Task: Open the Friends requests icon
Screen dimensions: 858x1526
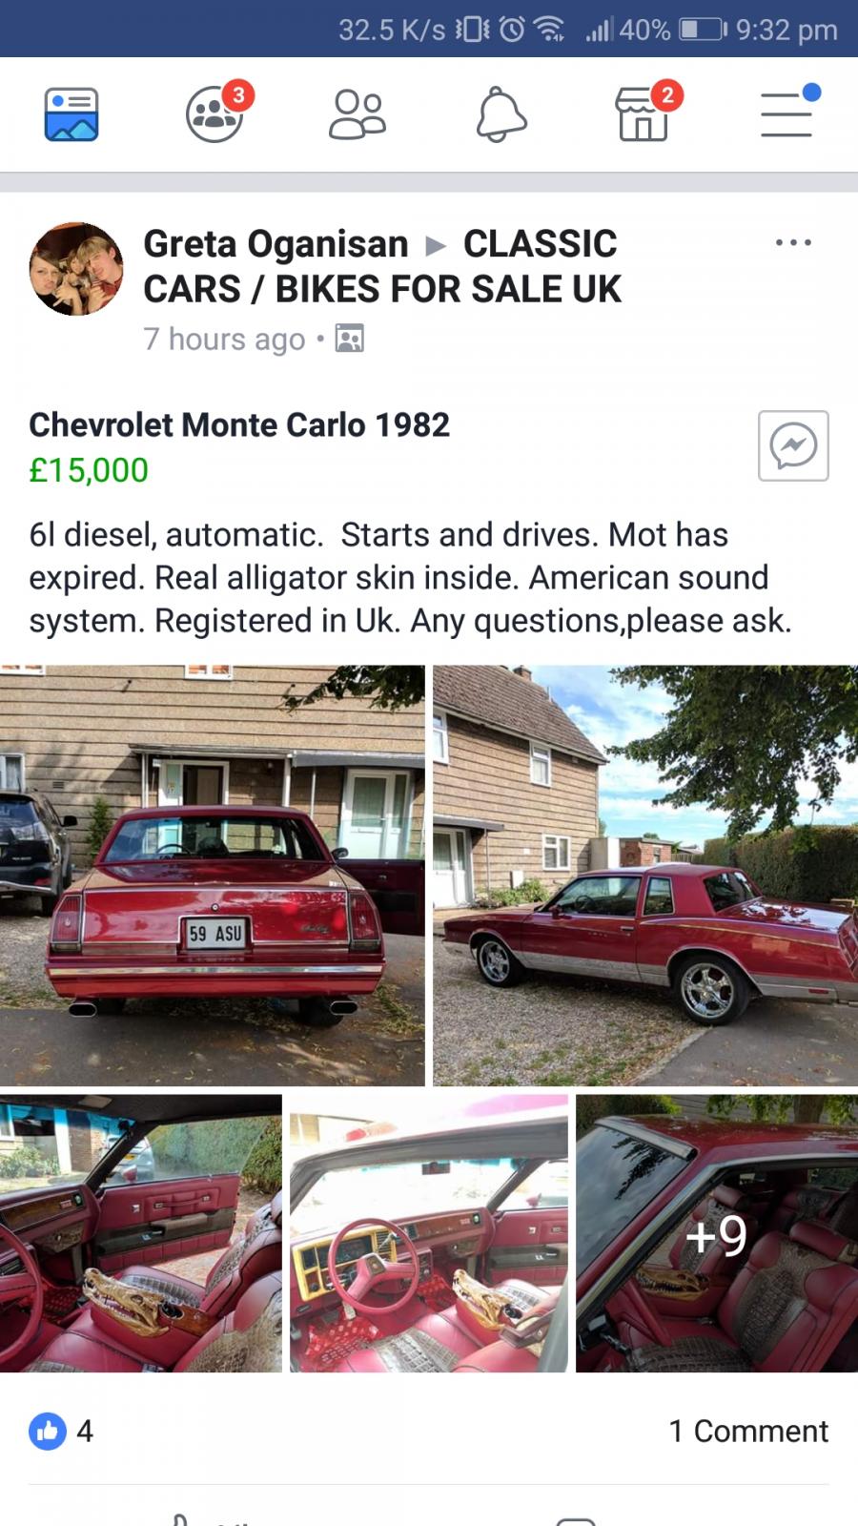Action: pos(357,114)
